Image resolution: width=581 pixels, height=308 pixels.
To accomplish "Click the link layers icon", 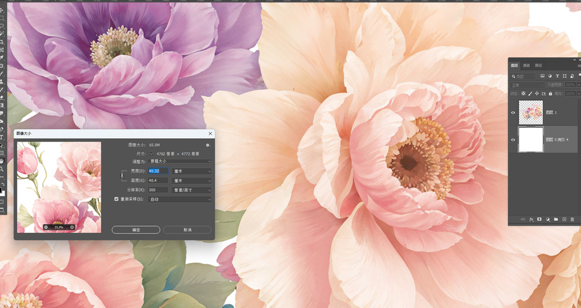I will point(523,220).
